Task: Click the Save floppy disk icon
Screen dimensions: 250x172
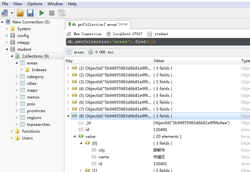Action: [30, 13]
